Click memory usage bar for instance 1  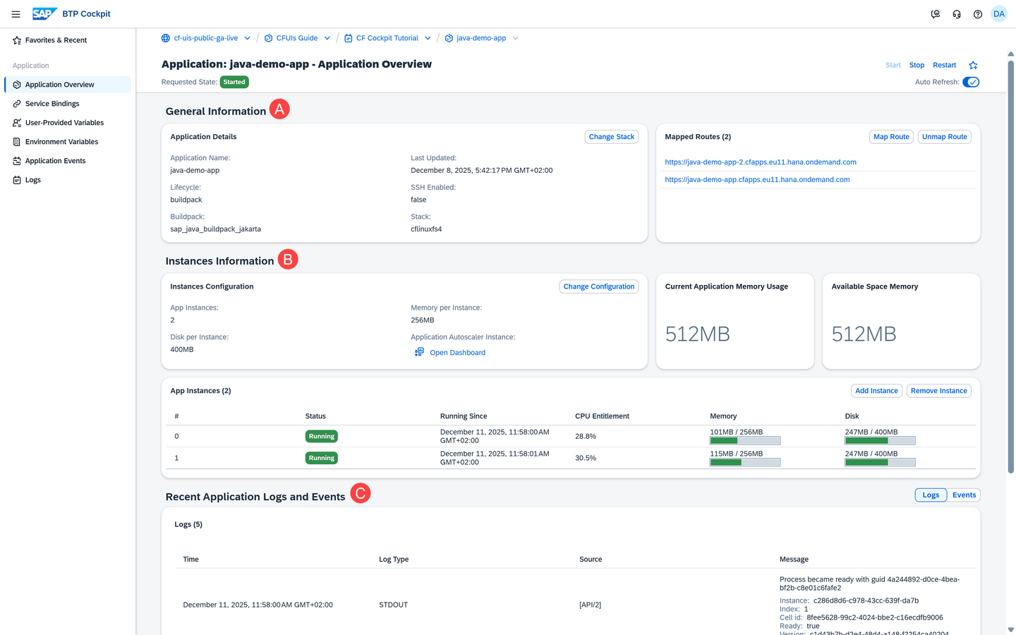[x=745, y=463]
